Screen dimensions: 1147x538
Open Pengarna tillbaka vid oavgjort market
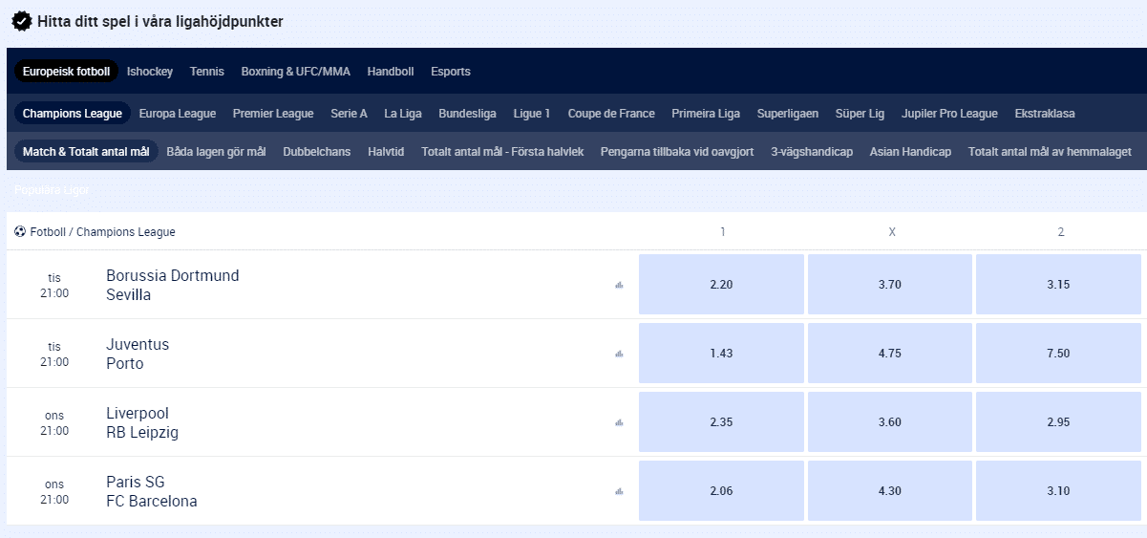[x=677, y=152]
